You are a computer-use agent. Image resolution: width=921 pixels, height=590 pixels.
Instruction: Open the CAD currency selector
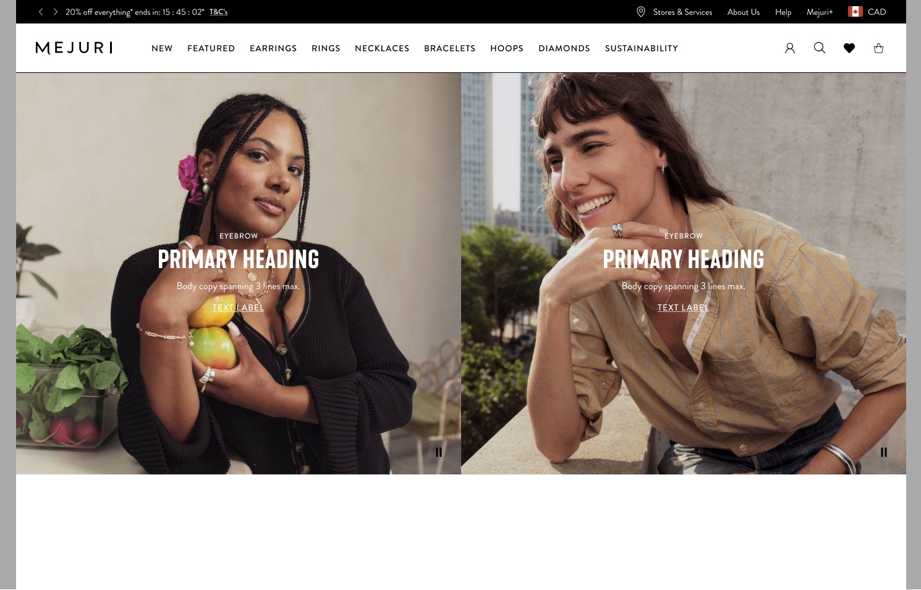click(876, 12)
